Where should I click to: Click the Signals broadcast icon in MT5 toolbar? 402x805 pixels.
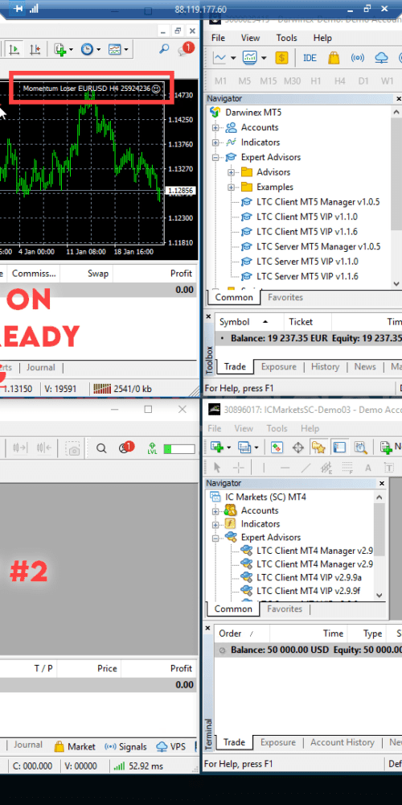point(358,58)
